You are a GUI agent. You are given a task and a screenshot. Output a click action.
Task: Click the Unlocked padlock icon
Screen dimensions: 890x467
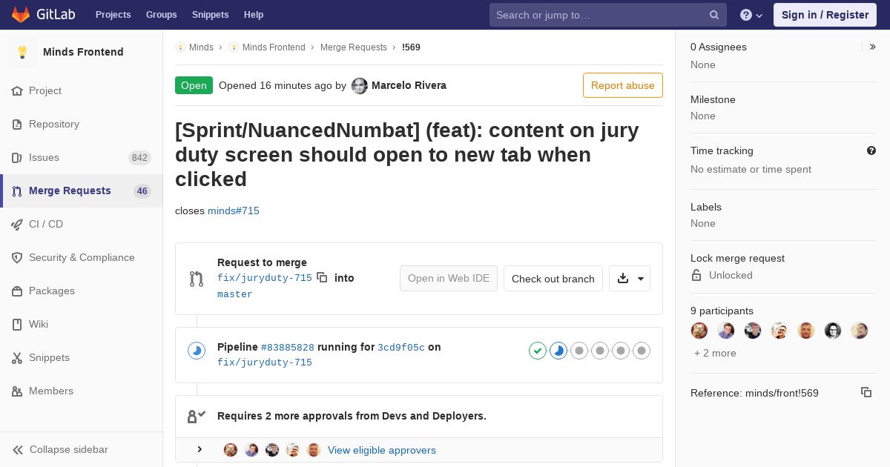coord(696,275)
